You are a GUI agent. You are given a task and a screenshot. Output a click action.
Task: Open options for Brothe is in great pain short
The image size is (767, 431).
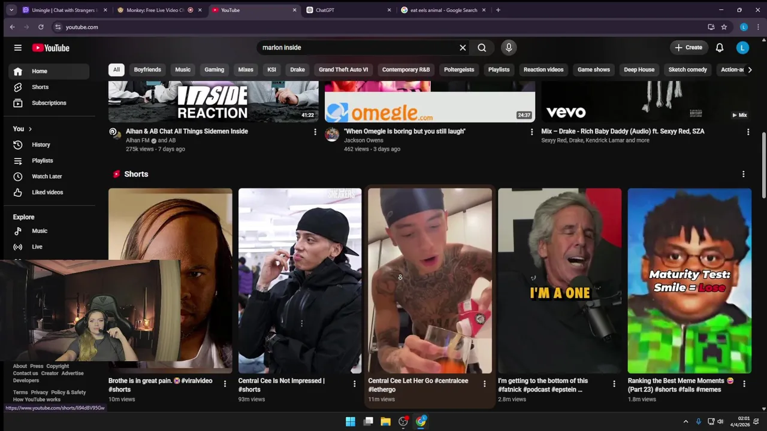pos(225,384)
